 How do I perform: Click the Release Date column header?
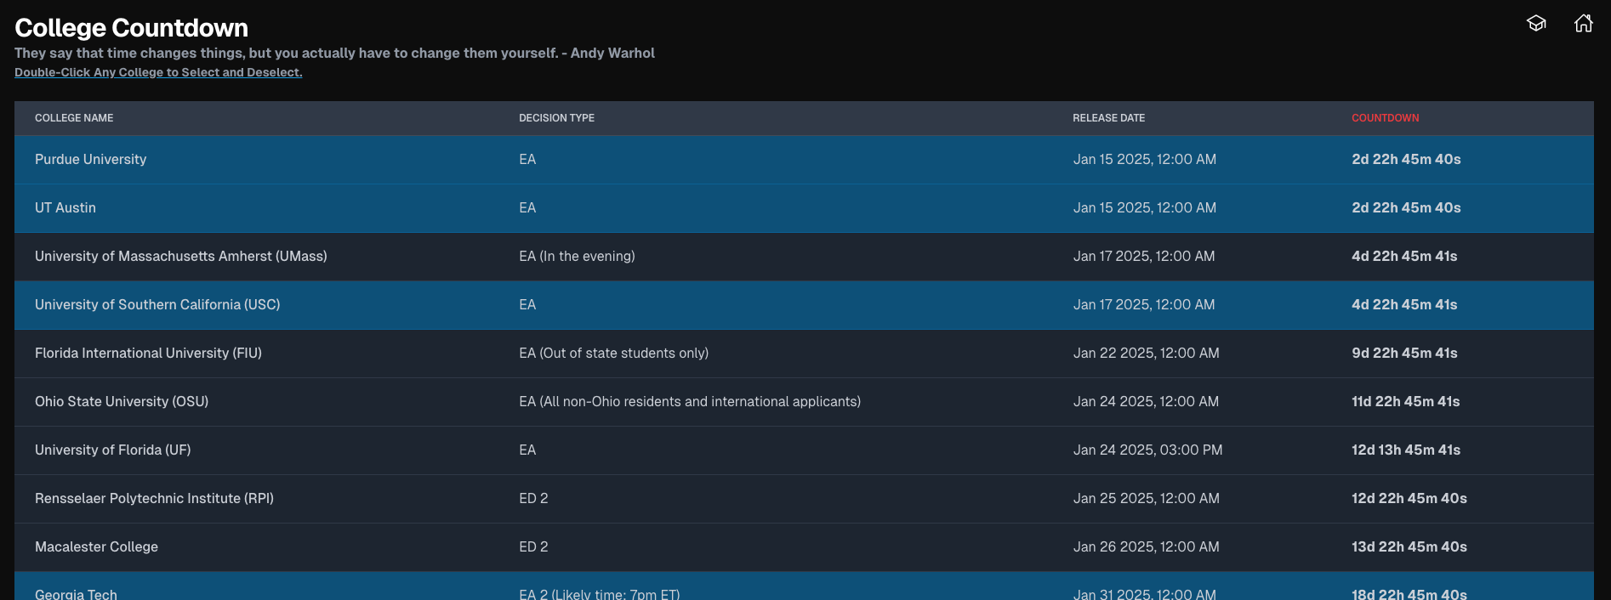1108,118
